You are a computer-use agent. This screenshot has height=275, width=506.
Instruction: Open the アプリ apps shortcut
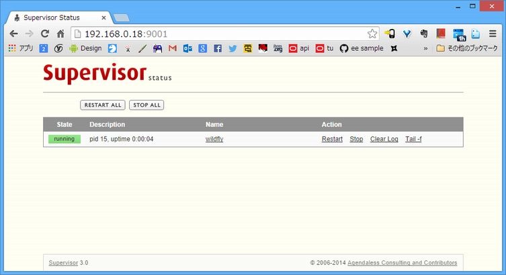[21, 48]
